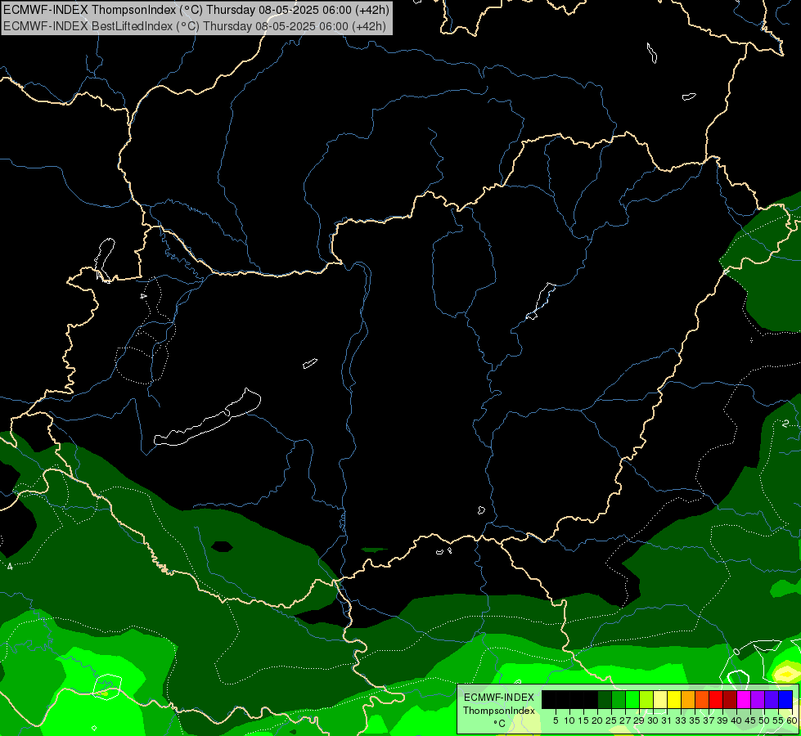Click the legend tick value 20

click(x=597, y=720)
